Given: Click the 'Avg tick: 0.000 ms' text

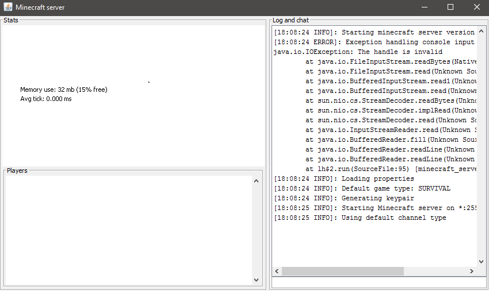Looking at the screenshot, I should click(x=46, y=99).
